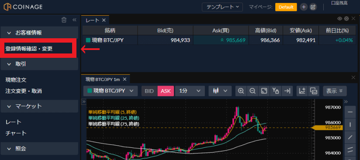Zoom out on the chart
The width and height of the screenshot is (360, 160).
click(253, 91)
